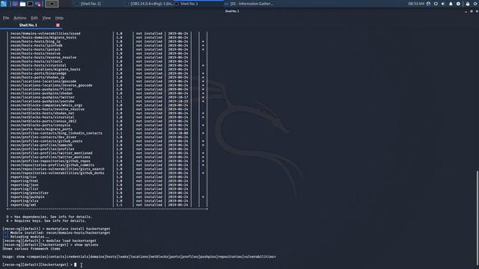479x269 pixels.
Task: Lock the screen with the padlock icon
Action: (468, 4)
